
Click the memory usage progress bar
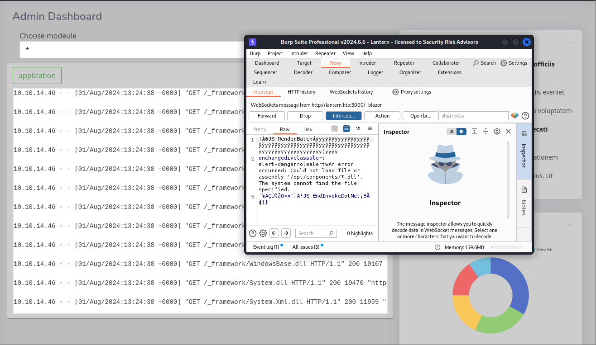507,247
